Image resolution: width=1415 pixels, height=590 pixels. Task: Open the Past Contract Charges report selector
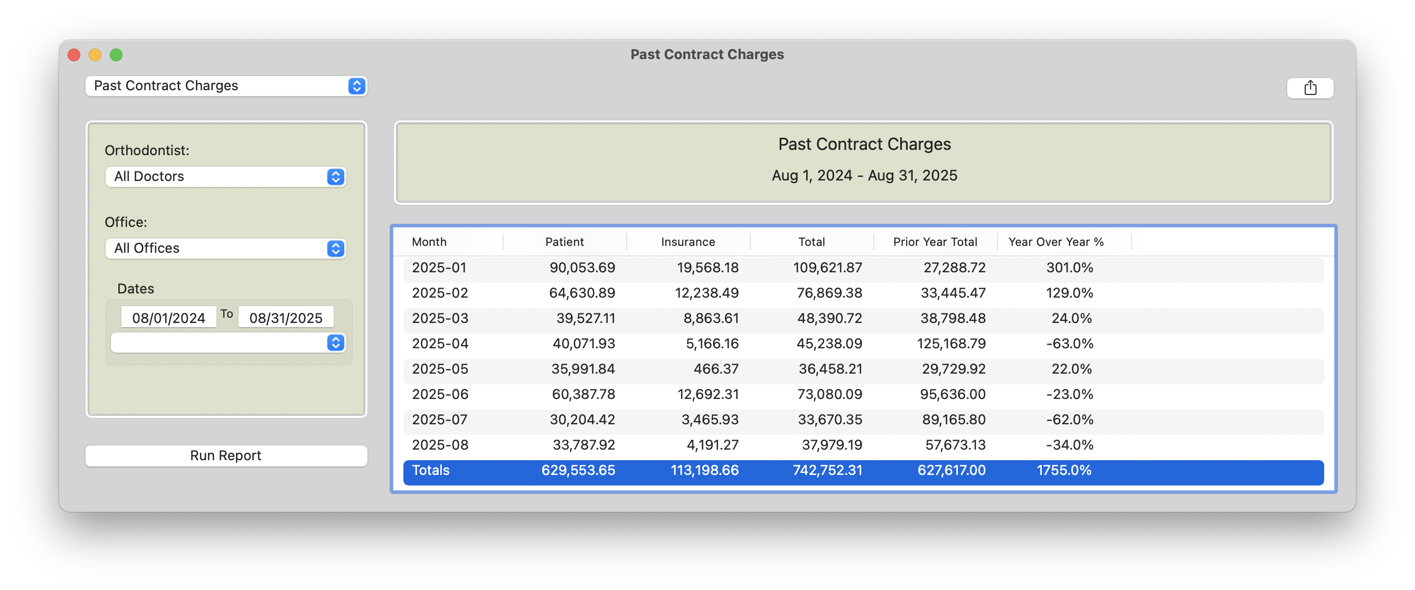tap(226, 85)
